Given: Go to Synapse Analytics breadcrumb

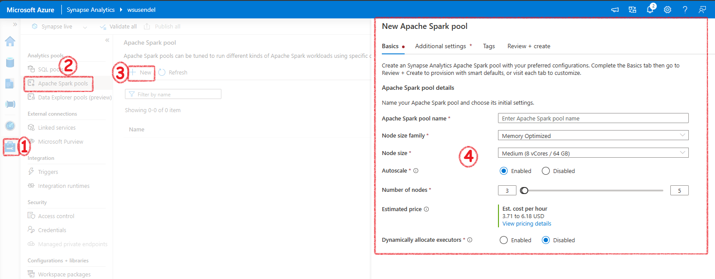Looking at the screenshot, I should pyautogui.click(x=90, y=10).
